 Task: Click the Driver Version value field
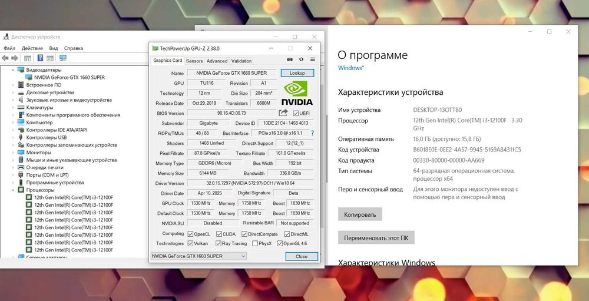250,183
